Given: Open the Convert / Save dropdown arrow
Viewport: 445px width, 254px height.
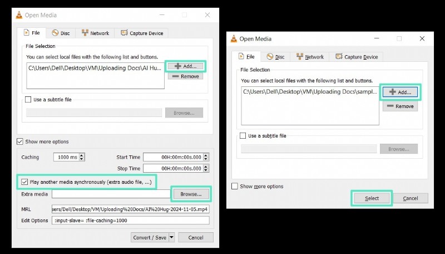Looking at the screenshot, I should click(172, 237).
